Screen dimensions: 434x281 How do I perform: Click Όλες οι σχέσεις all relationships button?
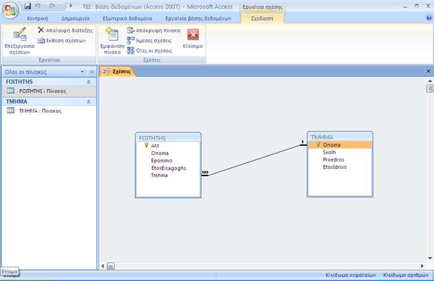pos(150,50)
